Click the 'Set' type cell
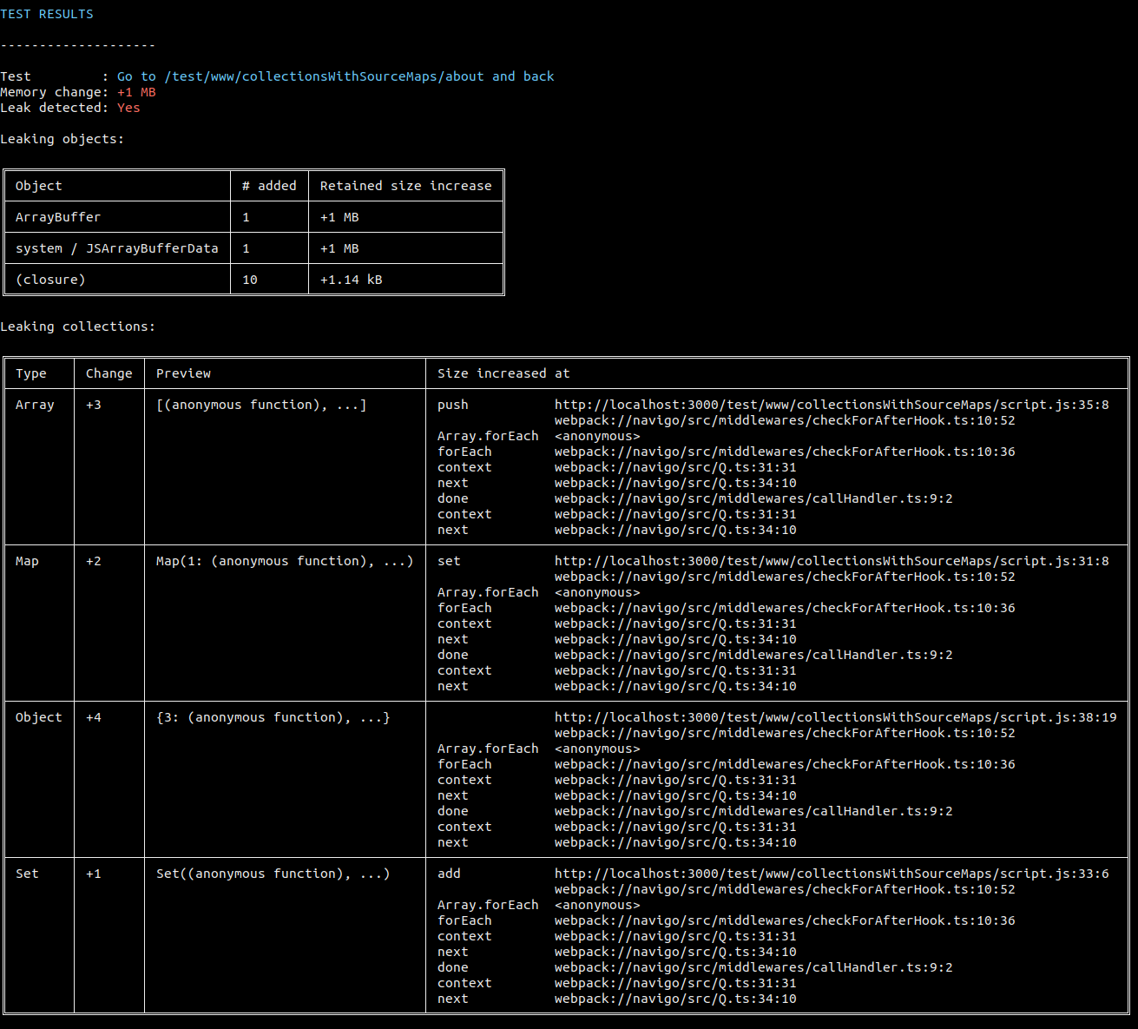Viewport: 1138px width, 1029px height. tap(27, 874)
